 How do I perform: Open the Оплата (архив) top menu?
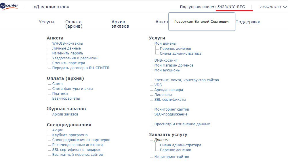[74, 24]
